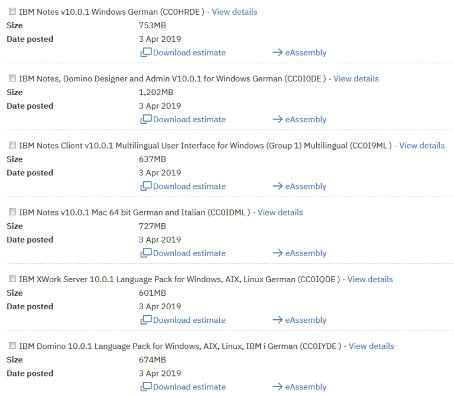Click popup window icon beside 637MB Download estimate
The width and height of the screenshot is (454, 396).
click(x=146, y=186)
